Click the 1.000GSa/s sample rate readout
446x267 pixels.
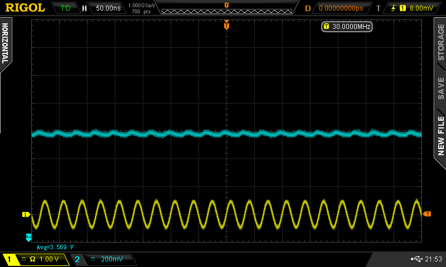(x=142, y=6)
